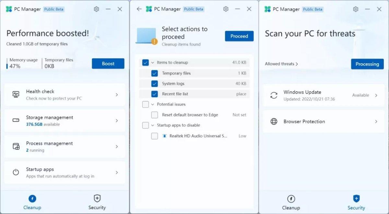Select the Browser Protection globe icon
Image resolution: width=389 pixels, height=214 pixels.
click(274, 121)
